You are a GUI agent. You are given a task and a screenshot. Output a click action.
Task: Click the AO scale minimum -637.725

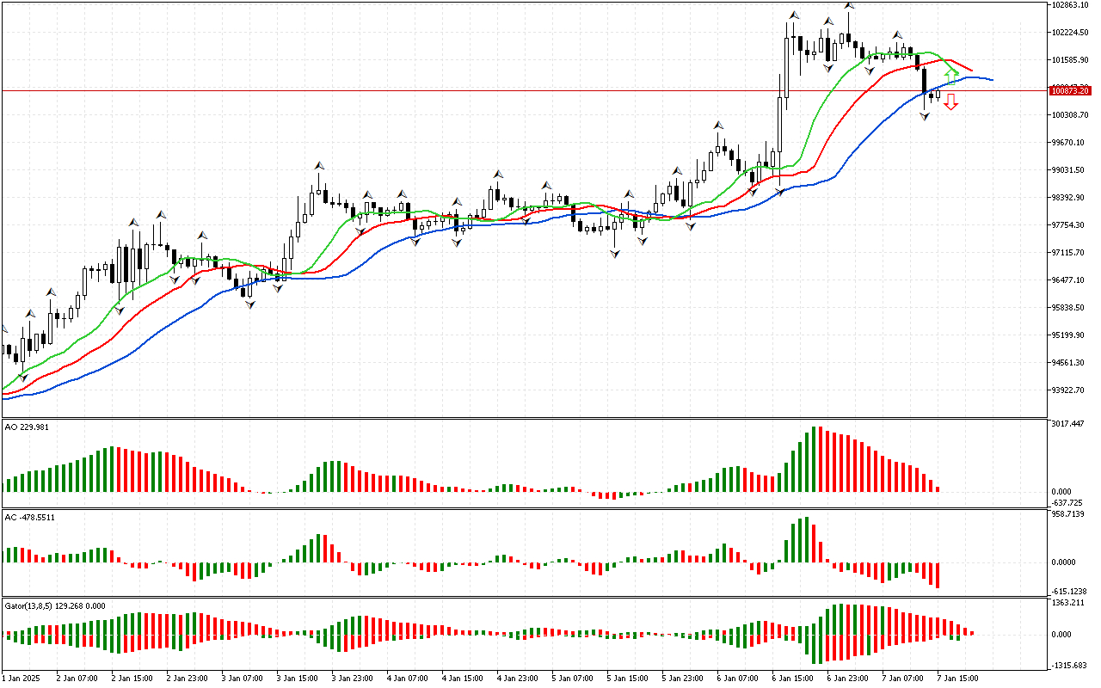coord(1068,503)
